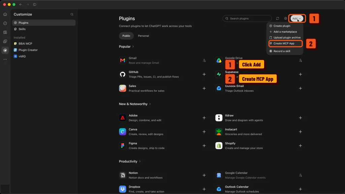Click the Shopify plugin icon

pos(219,145)
